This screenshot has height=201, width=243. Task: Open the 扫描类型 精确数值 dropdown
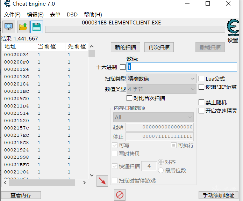(x=162, y=79)
